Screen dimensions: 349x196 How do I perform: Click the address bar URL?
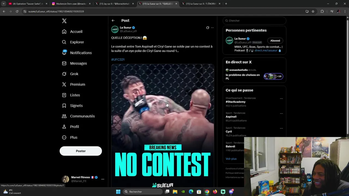[x=56, y=11]
